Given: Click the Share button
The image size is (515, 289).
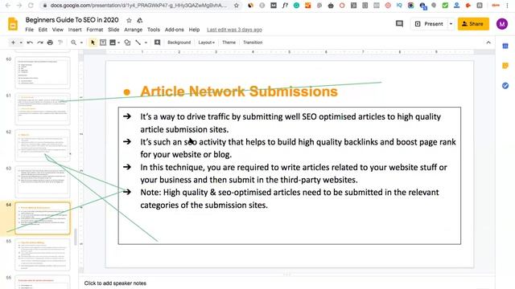Looking at the screenshot, I should [x=473, y=24].
